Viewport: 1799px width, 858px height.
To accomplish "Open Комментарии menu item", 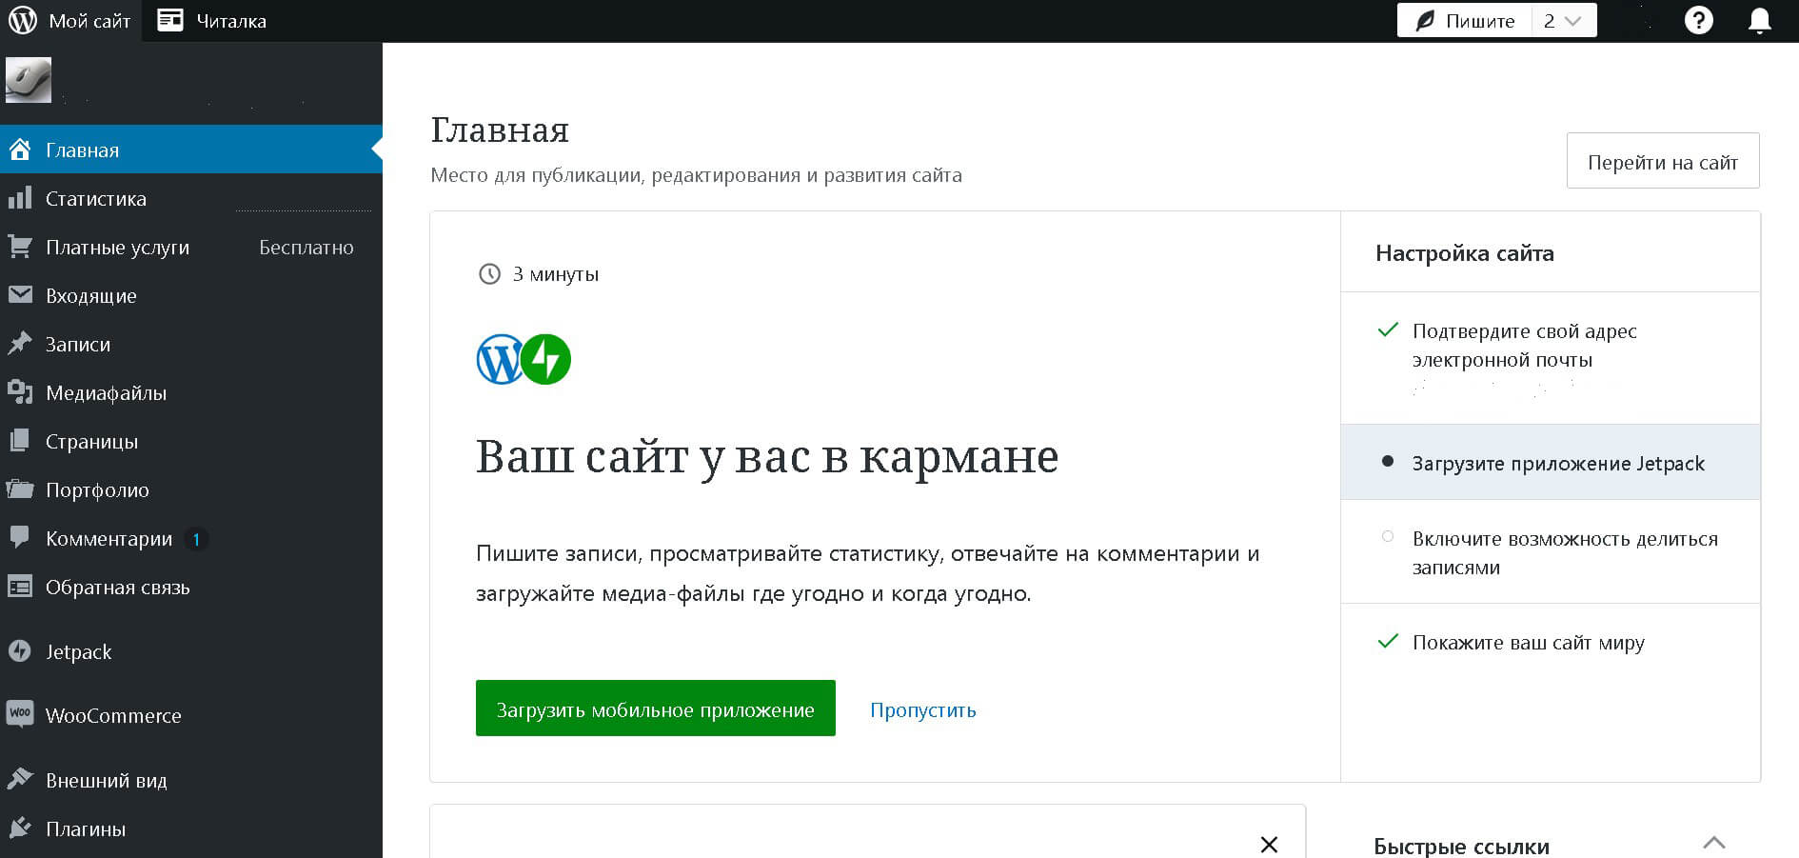I will coord(190,538).
